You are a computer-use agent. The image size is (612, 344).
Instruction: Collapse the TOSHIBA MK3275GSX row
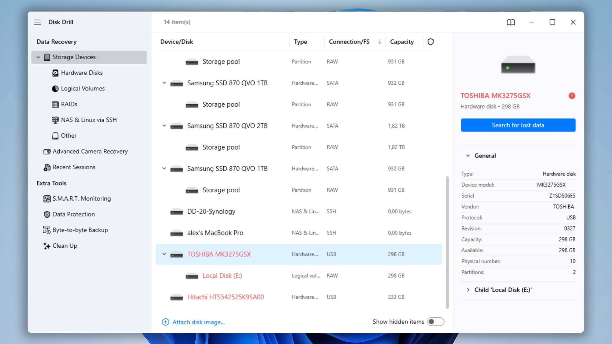[164, 254]
